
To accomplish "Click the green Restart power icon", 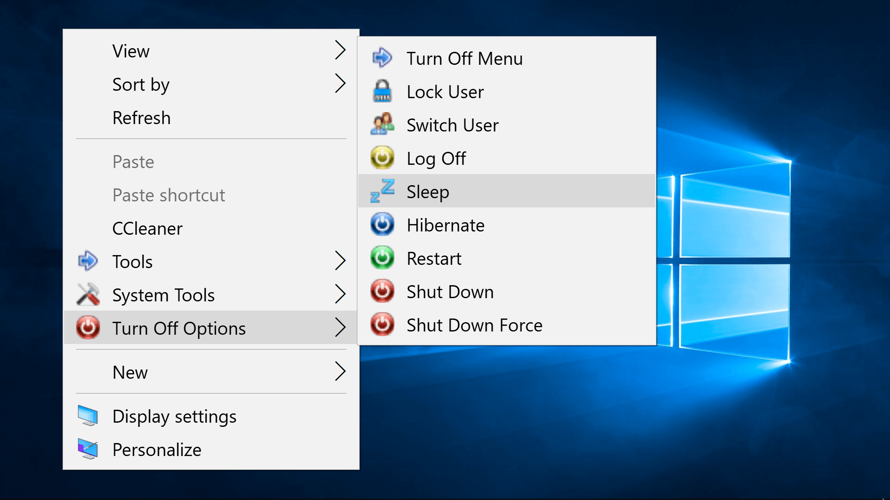I will click(x=382, y=258).
